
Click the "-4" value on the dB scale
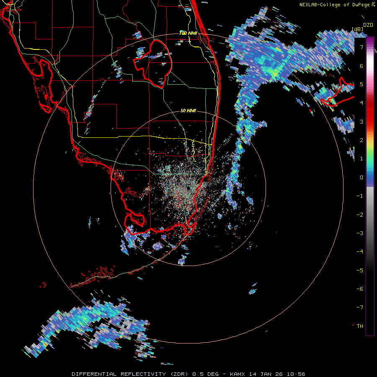tap(360, 252)
